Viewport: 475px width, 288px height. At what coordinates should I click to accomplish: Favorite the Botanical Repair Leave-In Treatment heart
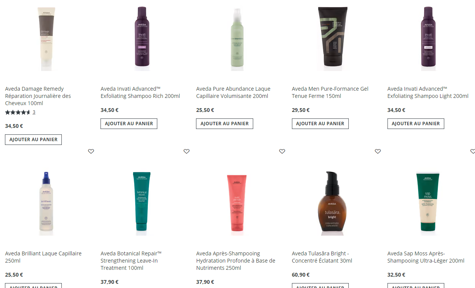(187, 151)
